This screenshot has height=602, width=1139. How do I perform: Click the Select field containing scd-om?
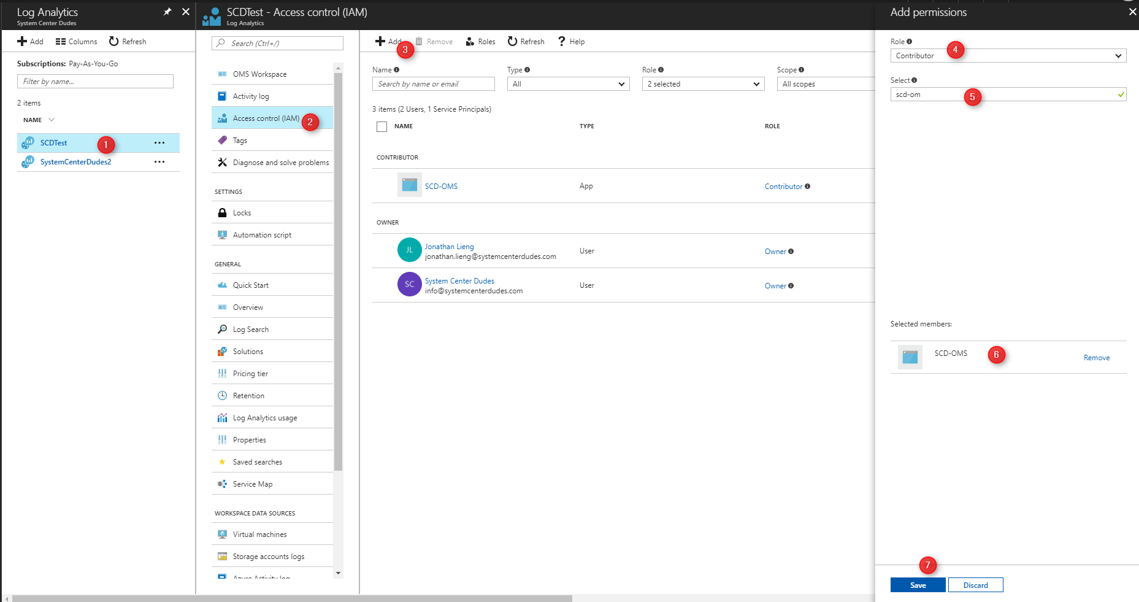point(1008,95)
